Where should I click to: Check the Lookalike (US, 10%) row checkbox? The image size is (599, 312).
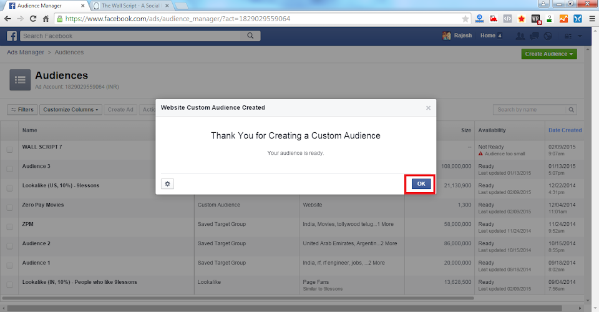tap(9, 188)
